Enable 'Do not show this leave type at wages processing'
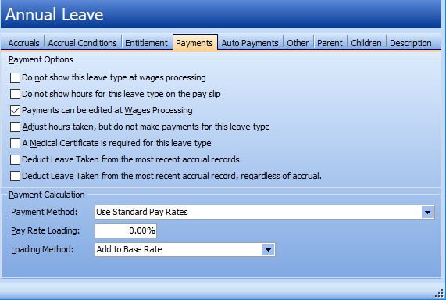 click(15, 77)
